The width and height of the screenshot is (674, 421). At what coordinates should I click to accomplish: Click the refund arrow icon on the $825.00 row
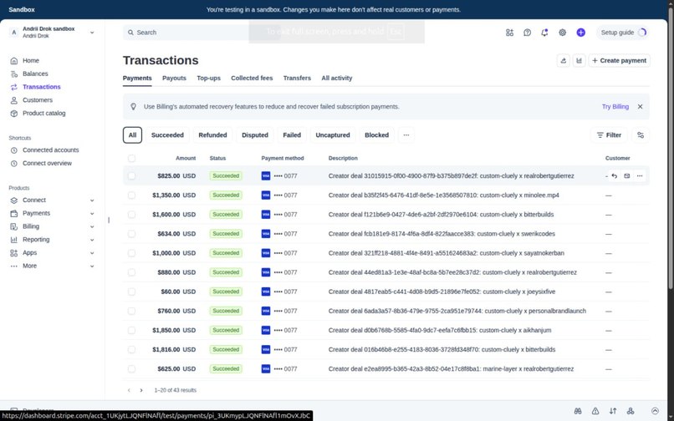[615, 175]
